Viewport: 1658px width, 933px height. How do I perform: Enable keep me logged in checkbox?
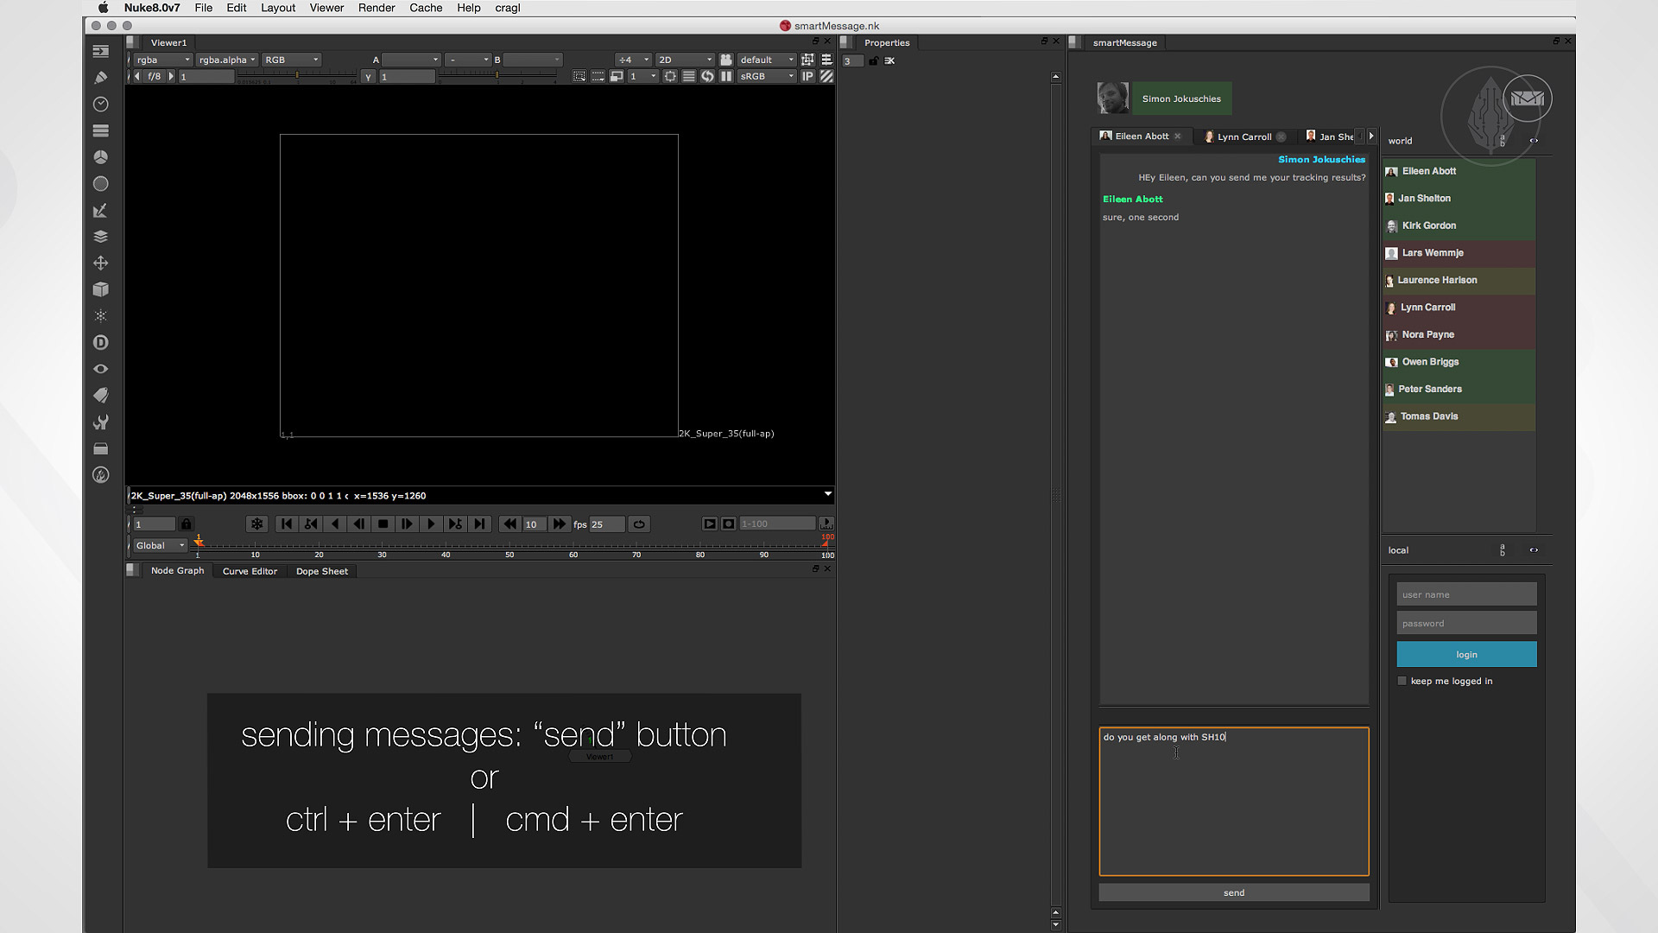pyautogui.click(x=1402, y=681)
